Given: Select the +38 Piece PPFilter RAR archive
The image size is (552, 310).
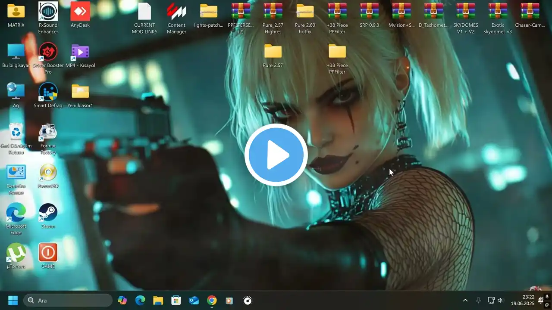Looking at the screenshot, I should click(x=337, y=12).
